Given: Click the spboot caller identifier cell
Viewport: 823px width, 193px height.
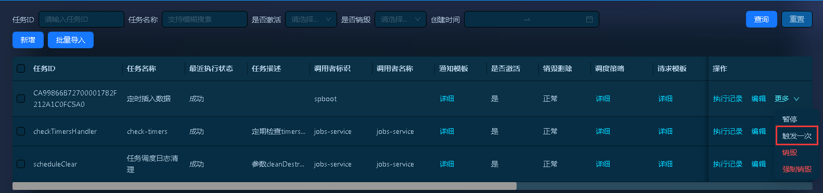Looking at the screenshot, I should (326, 99).
